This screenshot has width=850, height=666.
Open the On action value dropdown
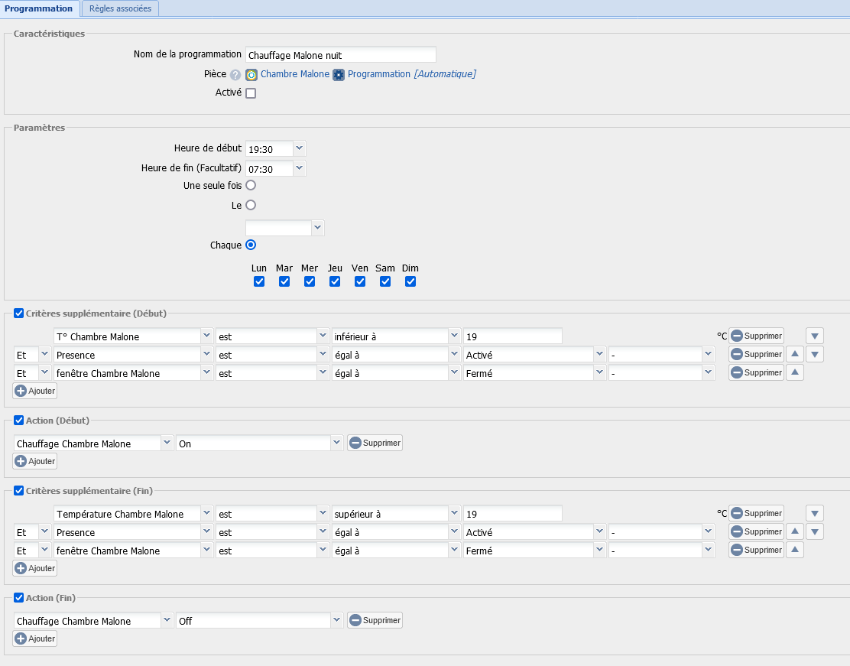(336, 443)
